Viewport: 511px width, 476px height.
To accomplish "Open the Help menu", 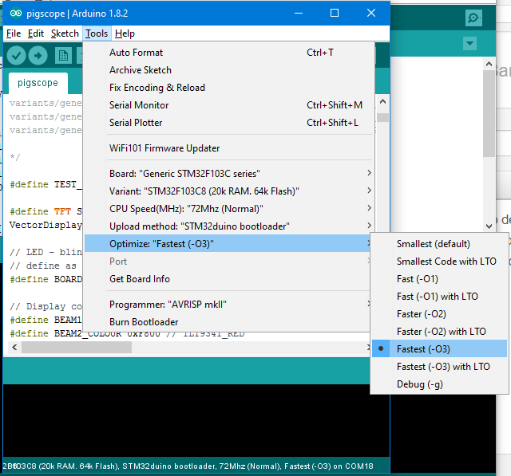I will coord(125,33).
